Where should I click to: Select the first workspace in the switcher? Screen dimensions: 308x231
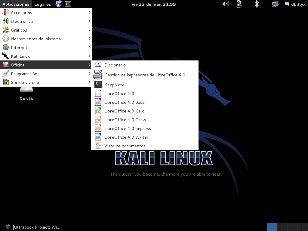272,227
